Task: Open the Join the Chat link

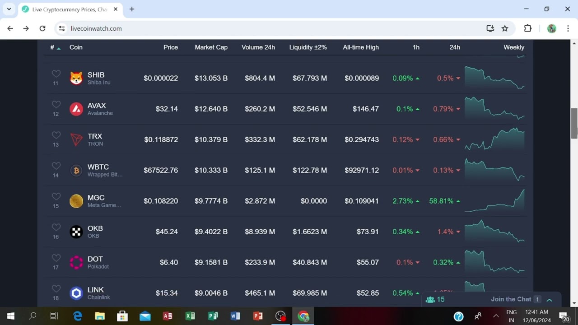Action: [x=511, y=299]
